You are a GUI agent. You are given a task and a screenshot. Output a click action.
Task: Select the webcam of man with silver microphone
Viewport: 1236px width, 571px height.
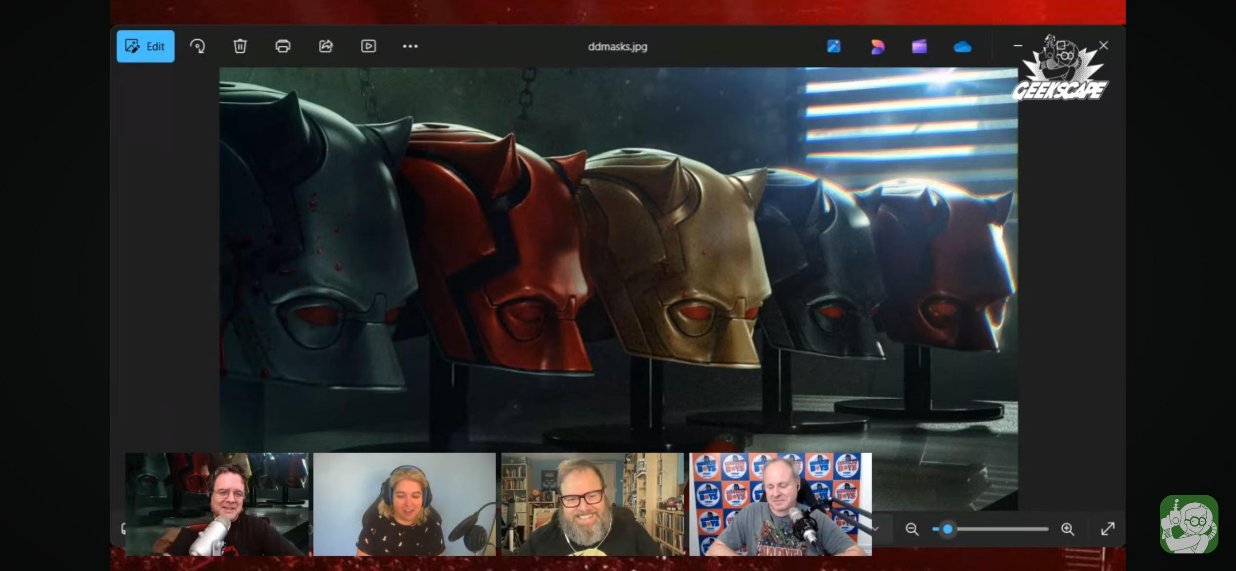click(x=217, y=504)
